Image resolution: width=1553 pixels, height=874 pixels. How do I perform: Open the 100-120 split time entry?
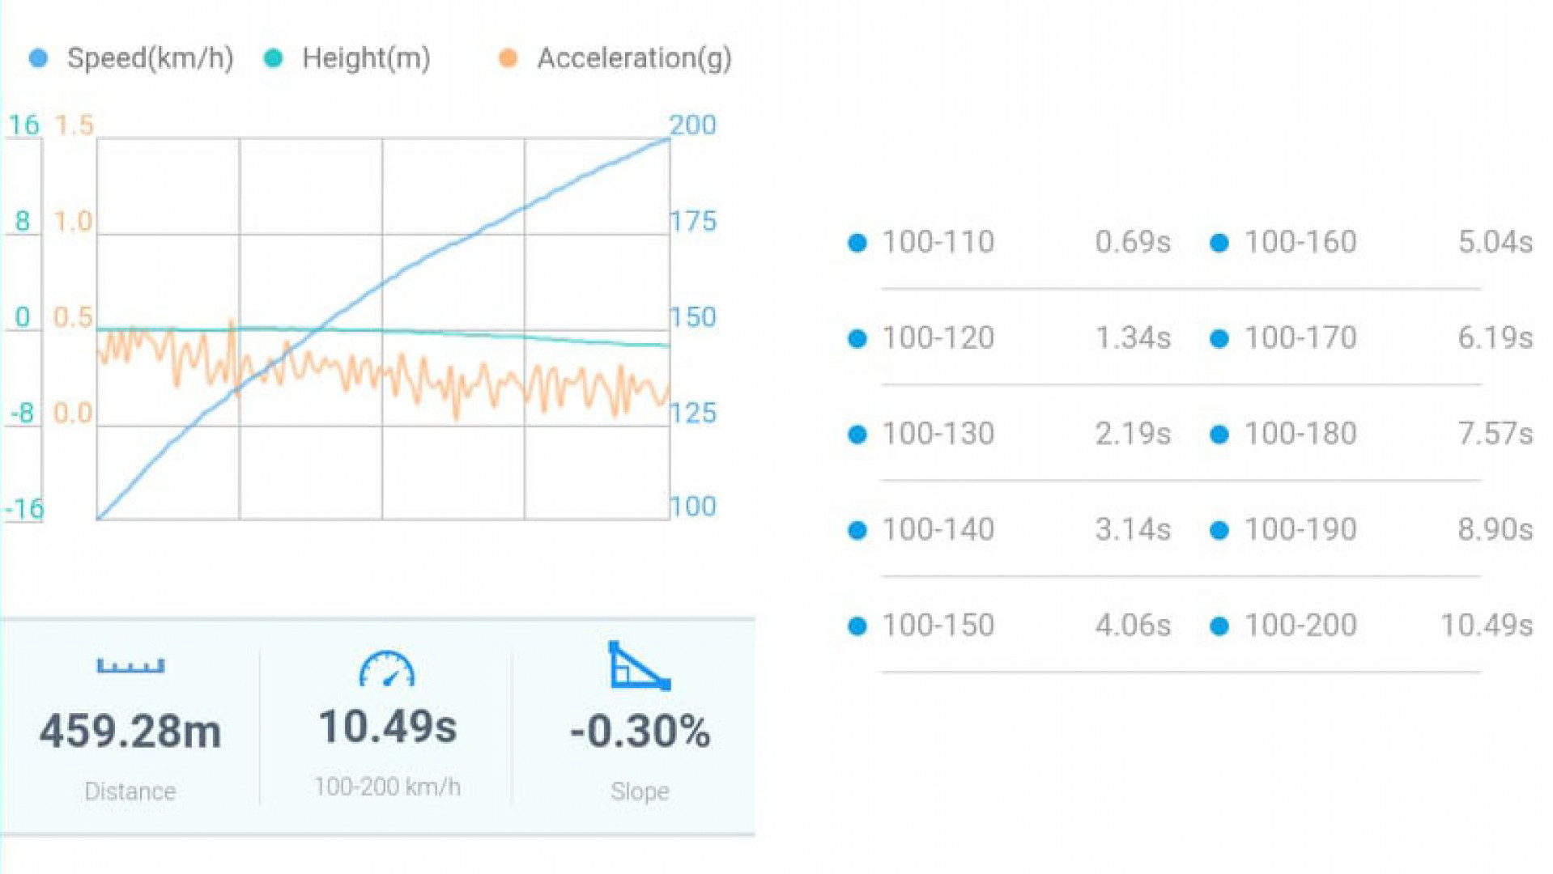[1132, 338]
